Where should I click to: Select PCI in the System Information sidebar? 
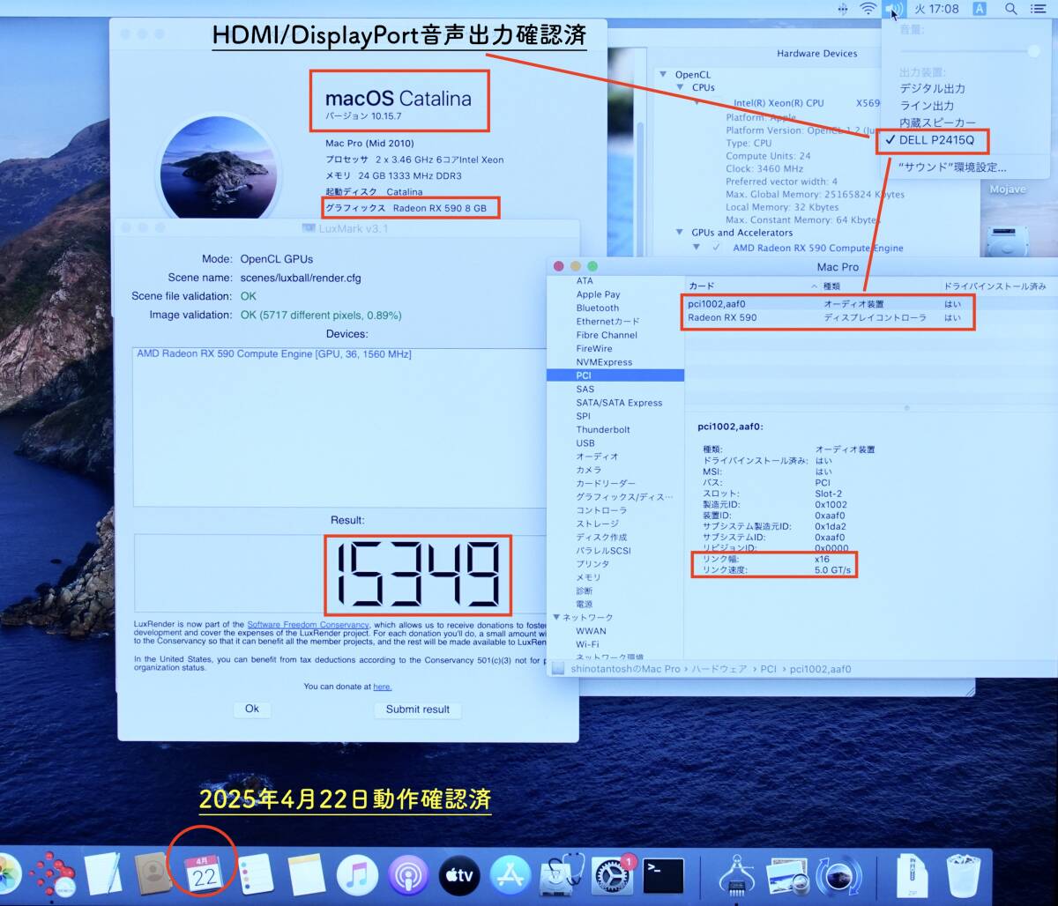615,375
